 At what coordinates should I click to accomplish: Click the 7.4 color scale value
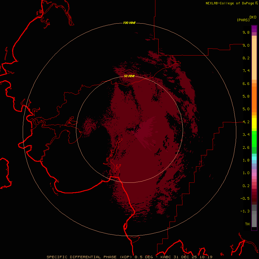pyautogui.click(x=246, y=71)
